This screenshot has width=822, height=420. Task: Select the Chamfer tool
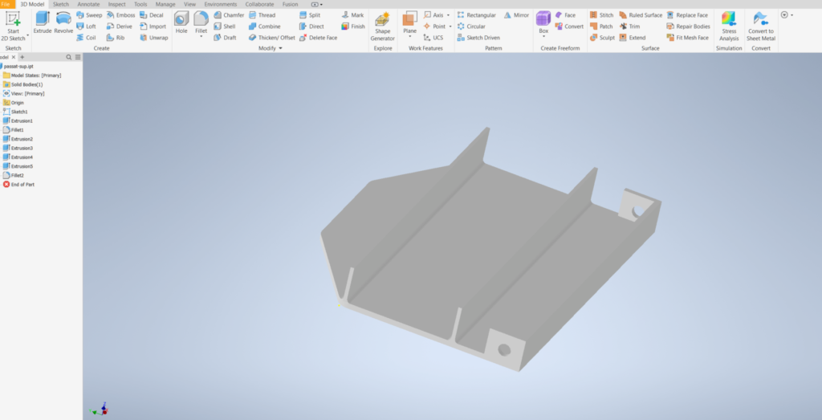[229, 15]
